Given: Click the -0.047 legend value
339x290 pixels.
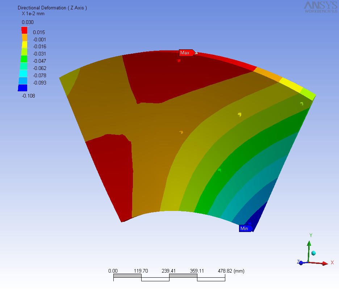Looking at the screenshot, I should 39,61.
